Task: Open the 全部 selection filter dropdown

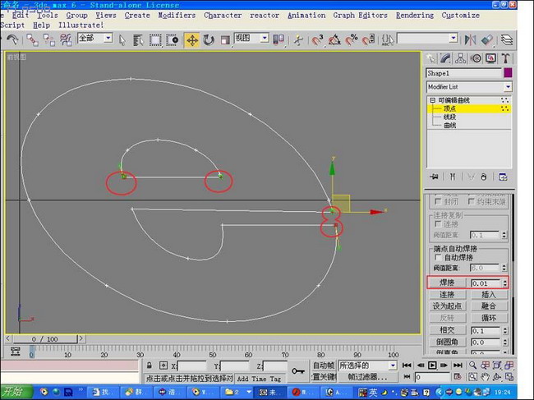Action: pyautogui.click(x=108, y=38)
